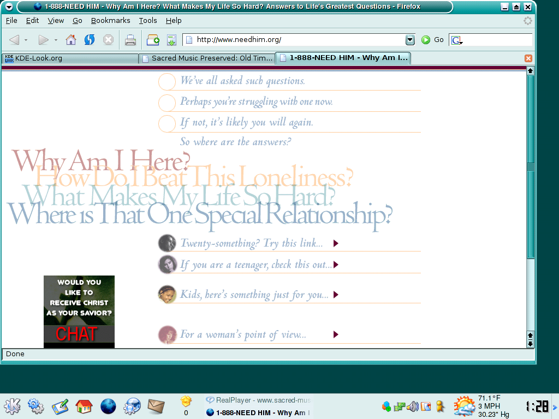Click the URL field showing needhim.org
This screenshot has width=559, height=419.
(x=294, y=39)
